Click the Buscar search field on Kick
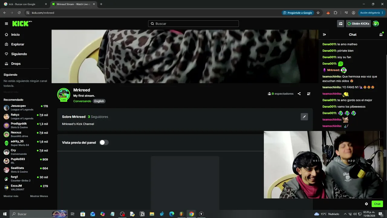This screenshot has height=218, width=387. tap(193, 24)
